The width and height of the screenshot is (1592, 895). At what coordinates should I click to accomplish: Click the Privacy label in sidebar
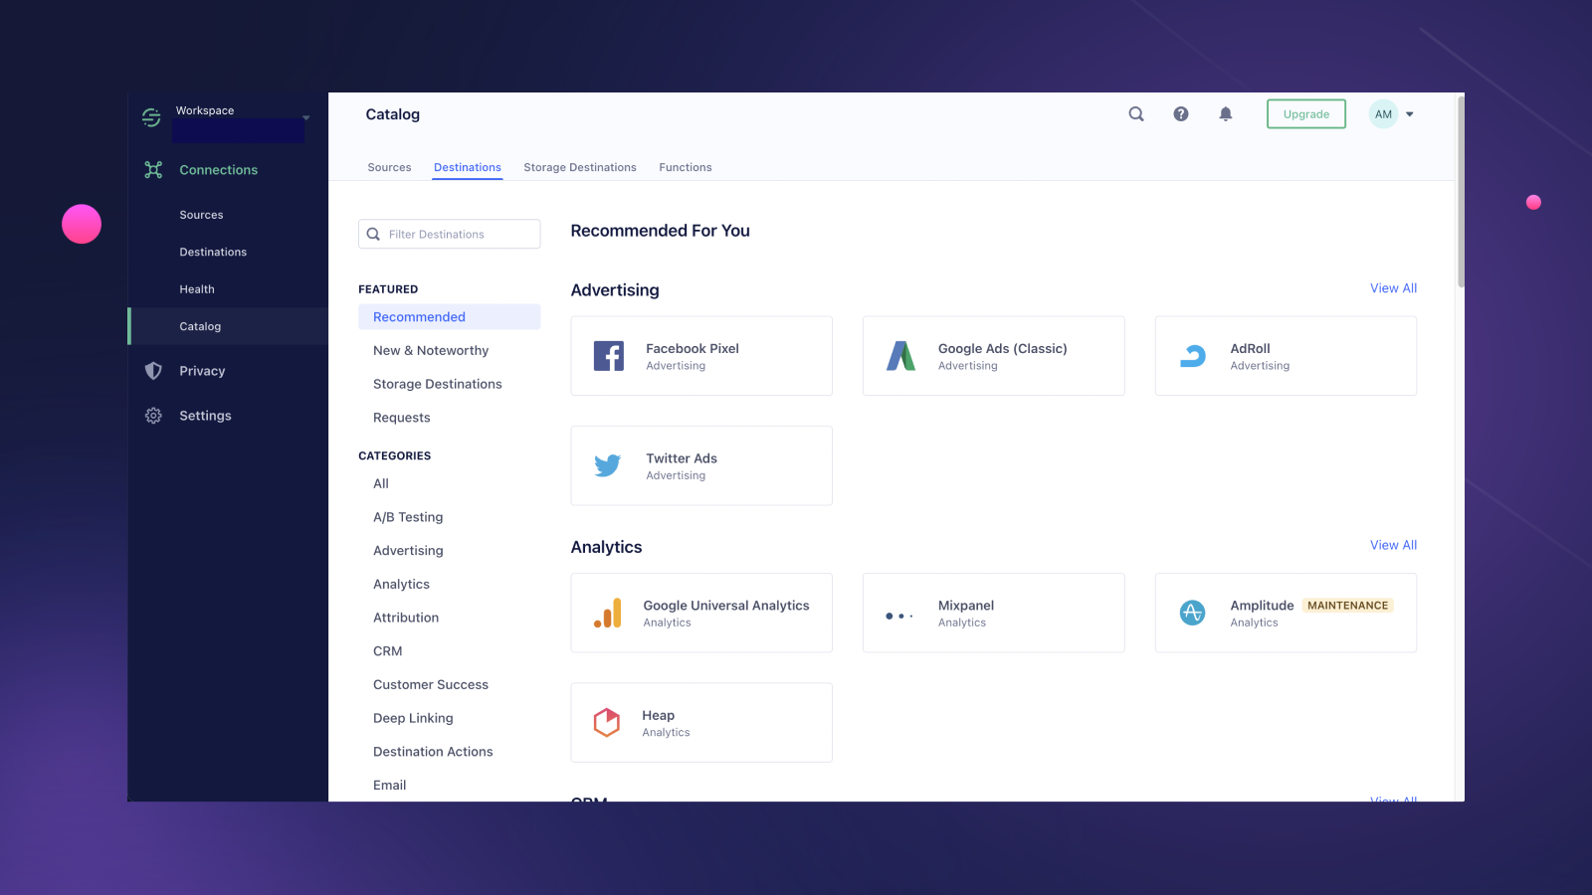point(202,371)
